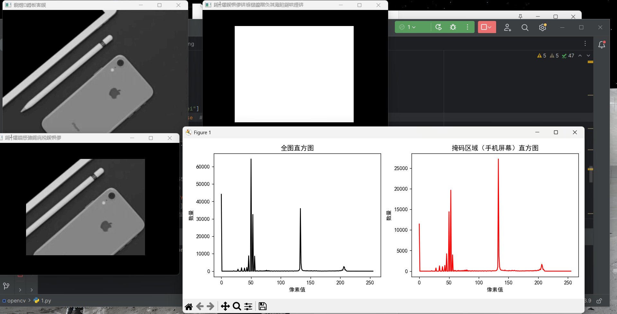Click inside the 全图直方图 histogram plot
The height and width of the screenshot is (314, 617).
pos(297,215)
